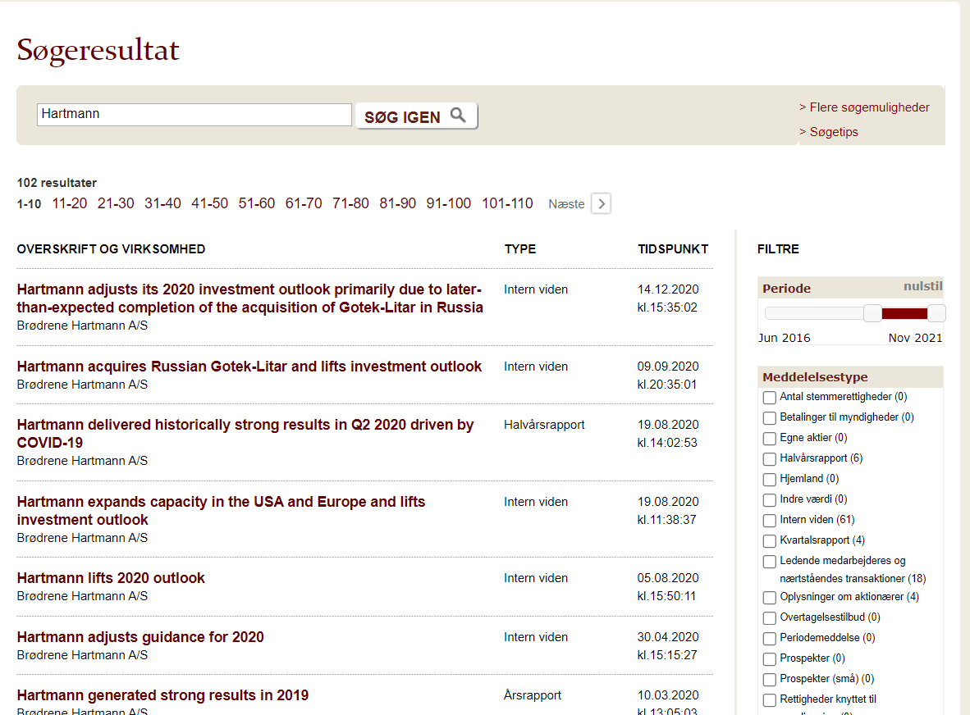Check Overtagelsestilbud filter
This screenshot has height=715, width=970.
tap(770, 618)
